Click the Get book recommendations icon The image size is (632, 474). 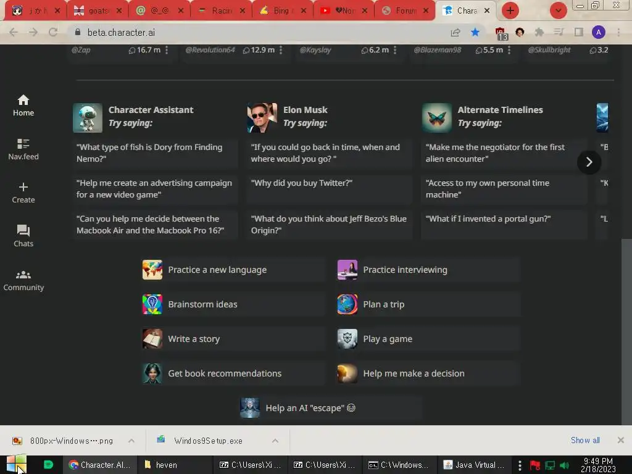point(152,373)
